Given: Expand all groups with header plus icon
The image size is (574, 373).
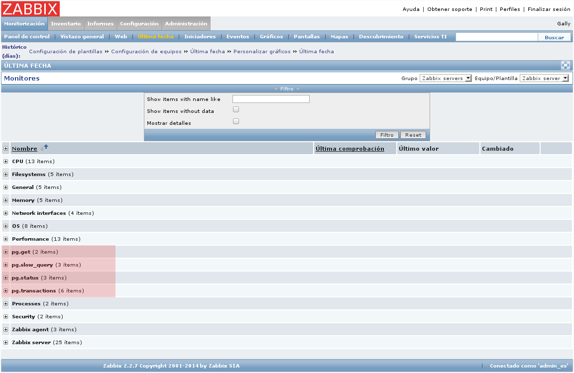Looking at the screenshot, I should pos(5,149).
